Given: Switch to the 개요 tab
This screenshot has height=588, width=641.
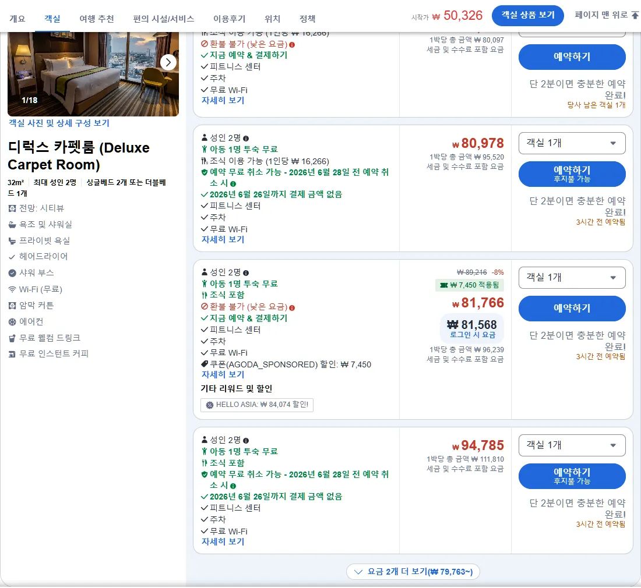Looking at the screenshot, I should pos(17,19).
